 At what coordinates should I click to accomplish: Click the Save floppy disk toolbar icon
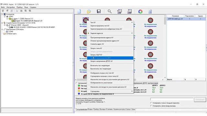coord(99,12)
